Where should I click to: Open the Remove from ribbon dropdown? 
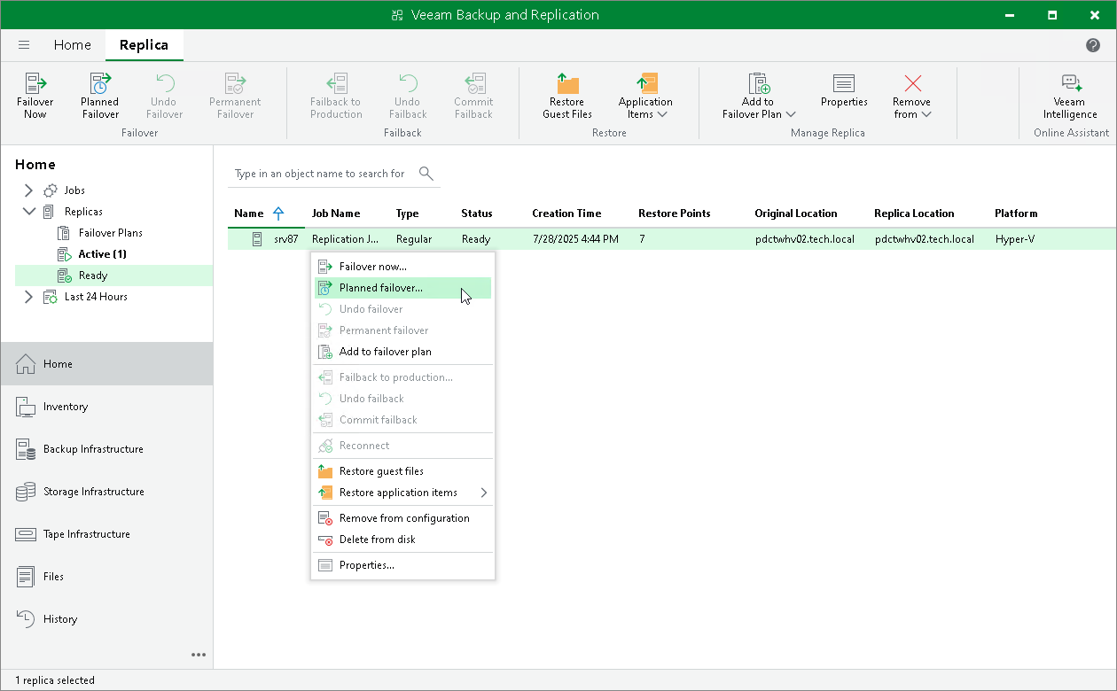pyautogui.click(x=912, y=96)
